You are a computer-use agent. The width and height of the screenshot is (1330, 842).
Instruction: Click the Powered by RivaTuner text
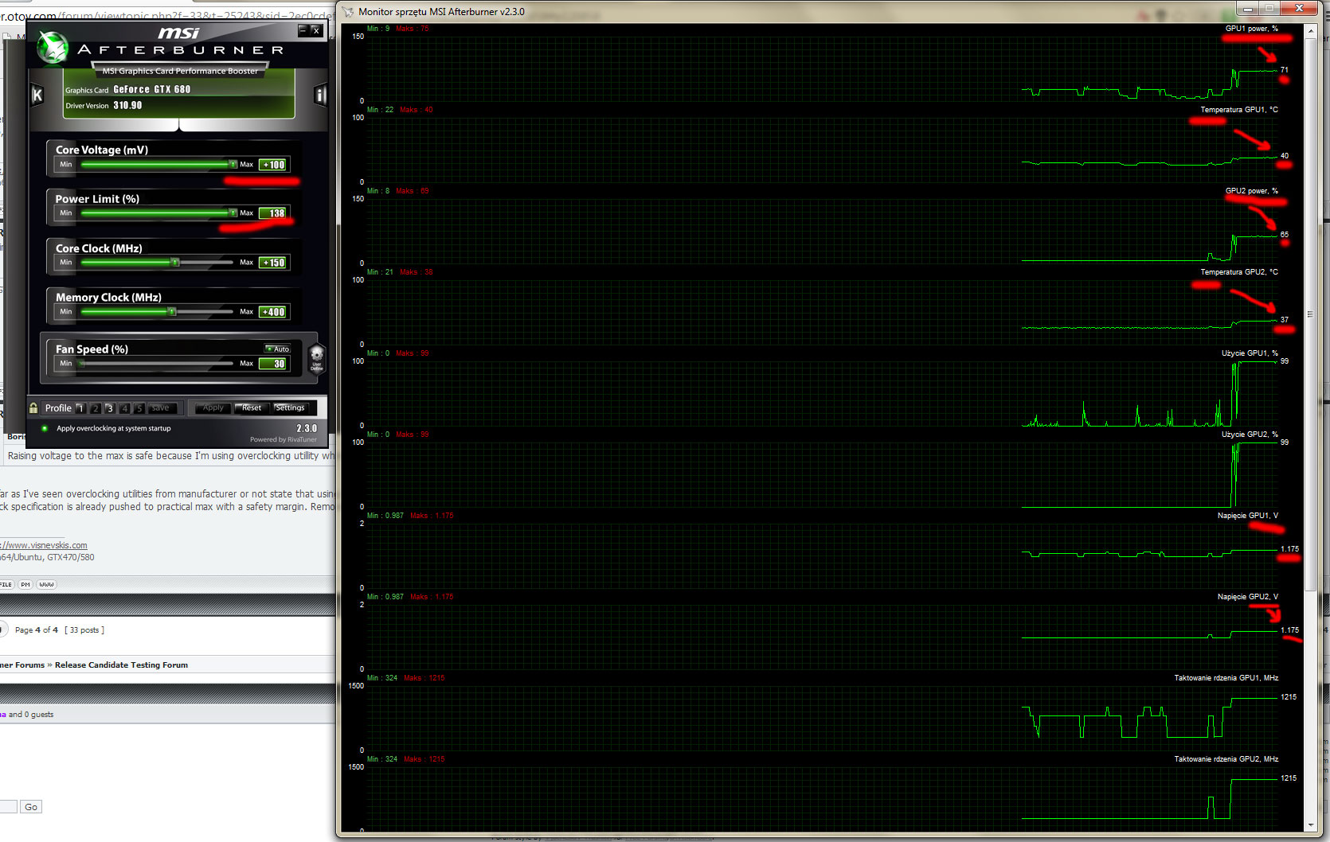coord(284,439)
